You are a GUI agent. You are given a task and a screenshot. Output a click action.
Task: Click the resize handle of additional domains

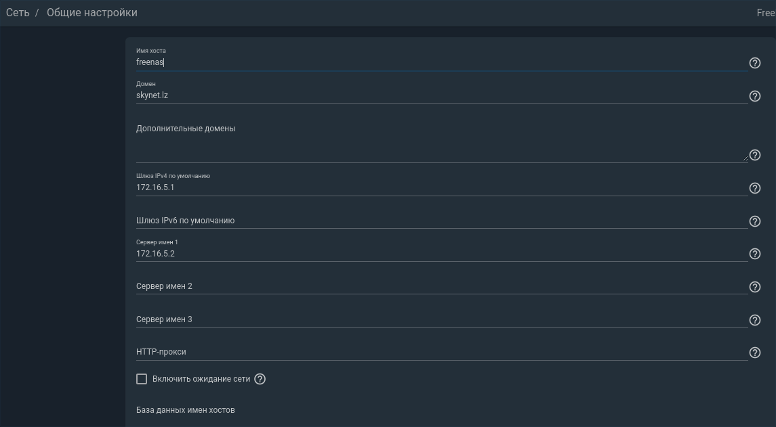pos(745,158)
